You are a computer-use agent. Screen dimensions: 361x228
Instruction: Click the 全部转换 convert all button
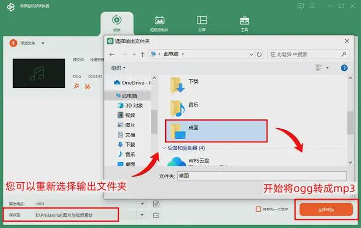click(x=326, y=209)
